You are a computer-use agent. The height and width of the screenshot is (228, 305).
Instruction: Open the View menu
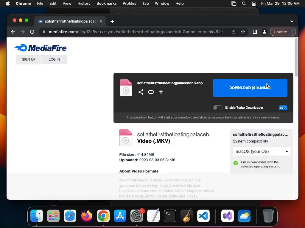tap(67, 4)
